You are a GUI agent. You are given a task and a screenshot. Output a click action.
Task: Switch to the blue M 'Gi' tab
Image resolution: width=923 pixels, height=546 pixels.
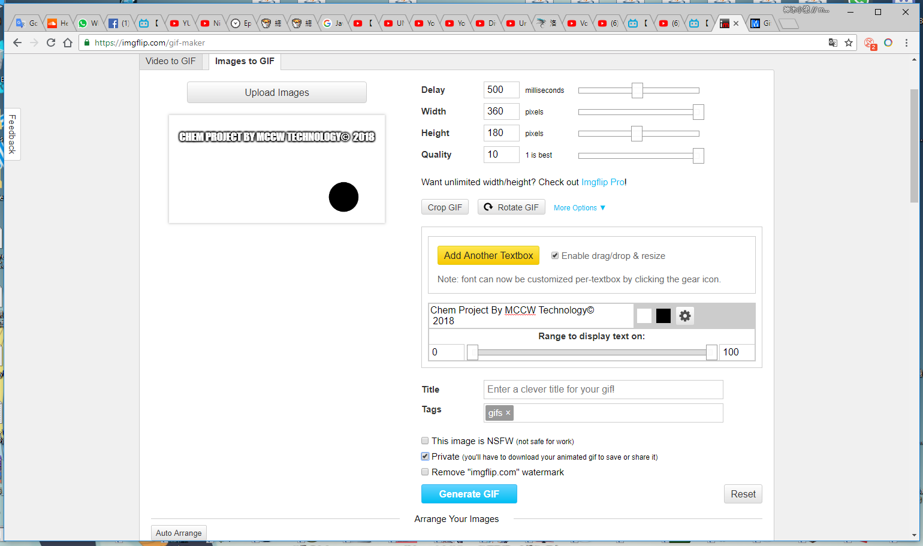click(761, 23)
